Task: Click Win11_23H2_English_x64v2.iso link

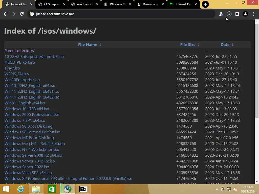Action: [x=32, y=97]
